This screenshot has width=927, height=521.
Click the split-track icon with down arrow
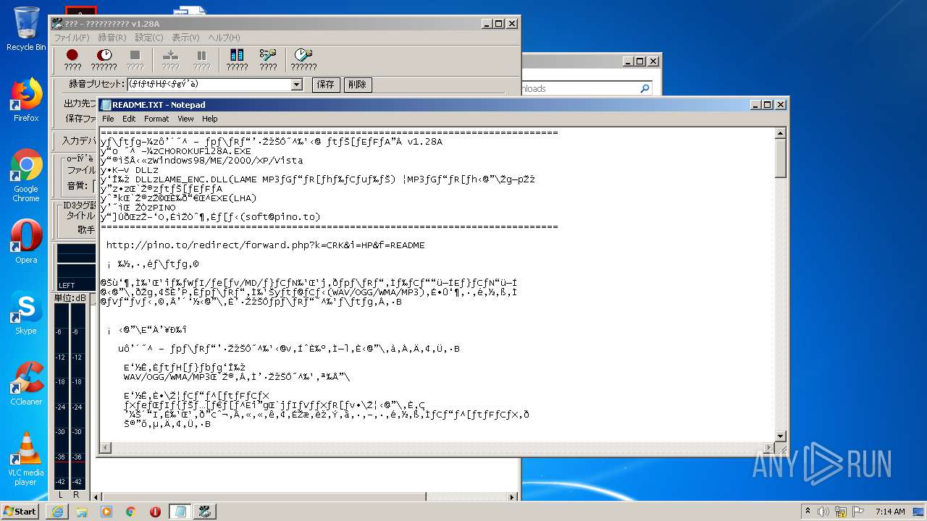170,56
